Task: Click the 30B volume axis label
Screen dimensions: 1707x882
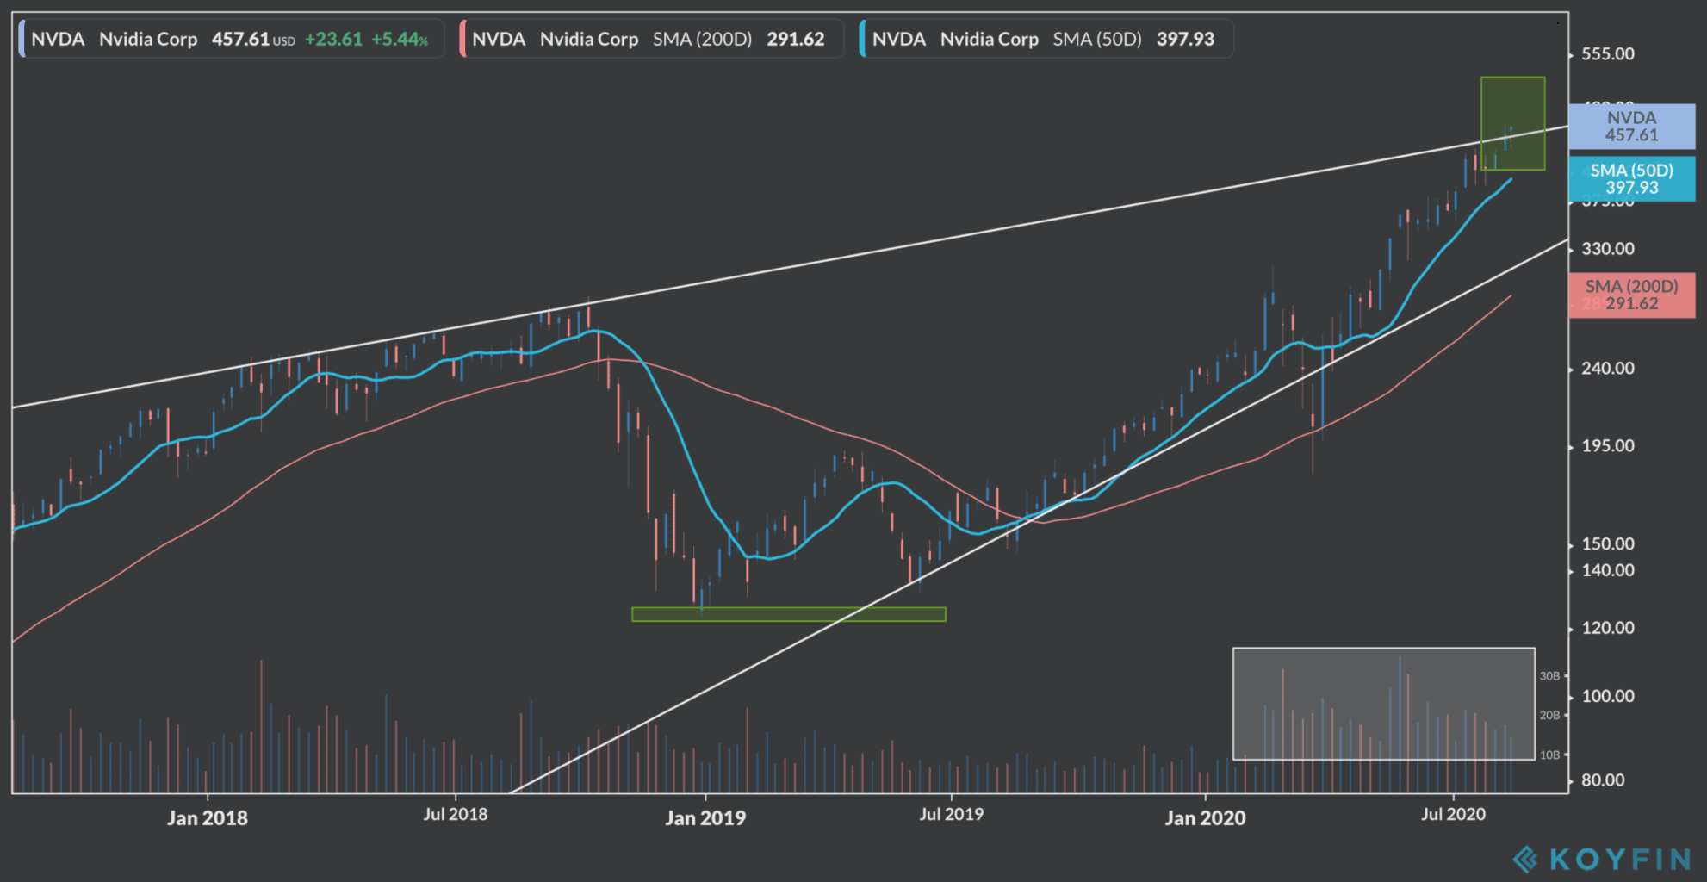Action: click(1549, 676)
